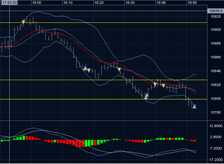Click the left orange marker just before 18:40
Image resolution: width=224 pixels, height=164 pixels.
pos(155,84)
